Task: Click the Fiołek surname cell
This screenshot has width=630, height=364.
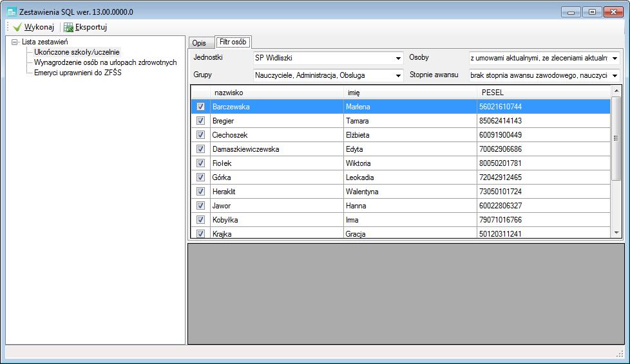Action: pyautogui.click(x=277, y=163)
